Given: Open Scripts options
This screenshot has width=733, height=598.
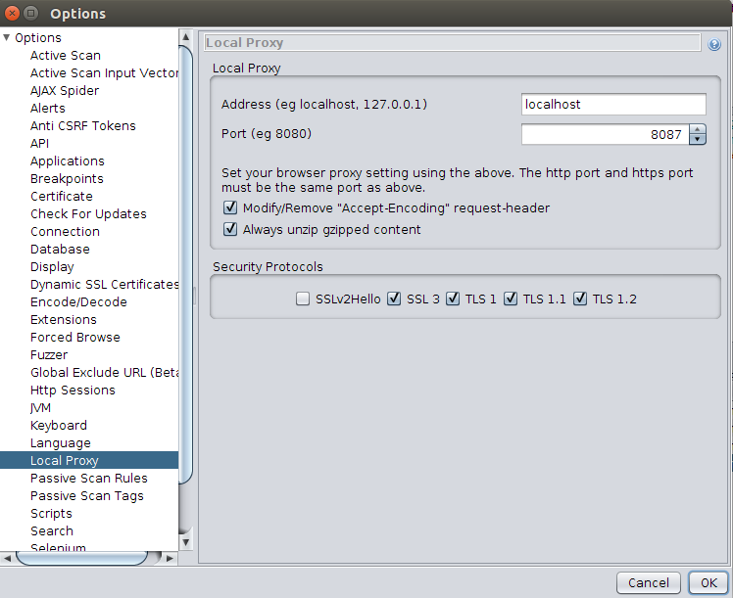Looking at the screenshot, I should (x=51, y=514).
